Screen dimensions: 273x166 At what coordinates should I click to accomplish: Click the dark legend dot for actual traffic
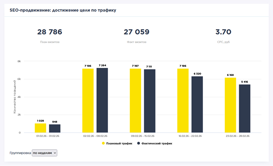pyautogui.click(x=139, y=143)
